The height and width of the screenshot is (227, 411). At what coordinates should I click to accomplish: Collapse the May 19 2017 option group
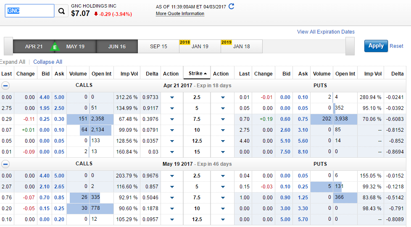[5, 164]
